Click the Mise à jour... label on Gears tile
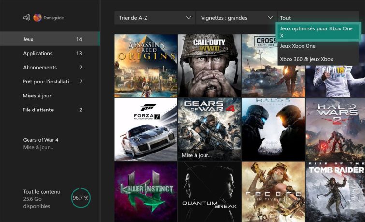 tap(197, 155)
